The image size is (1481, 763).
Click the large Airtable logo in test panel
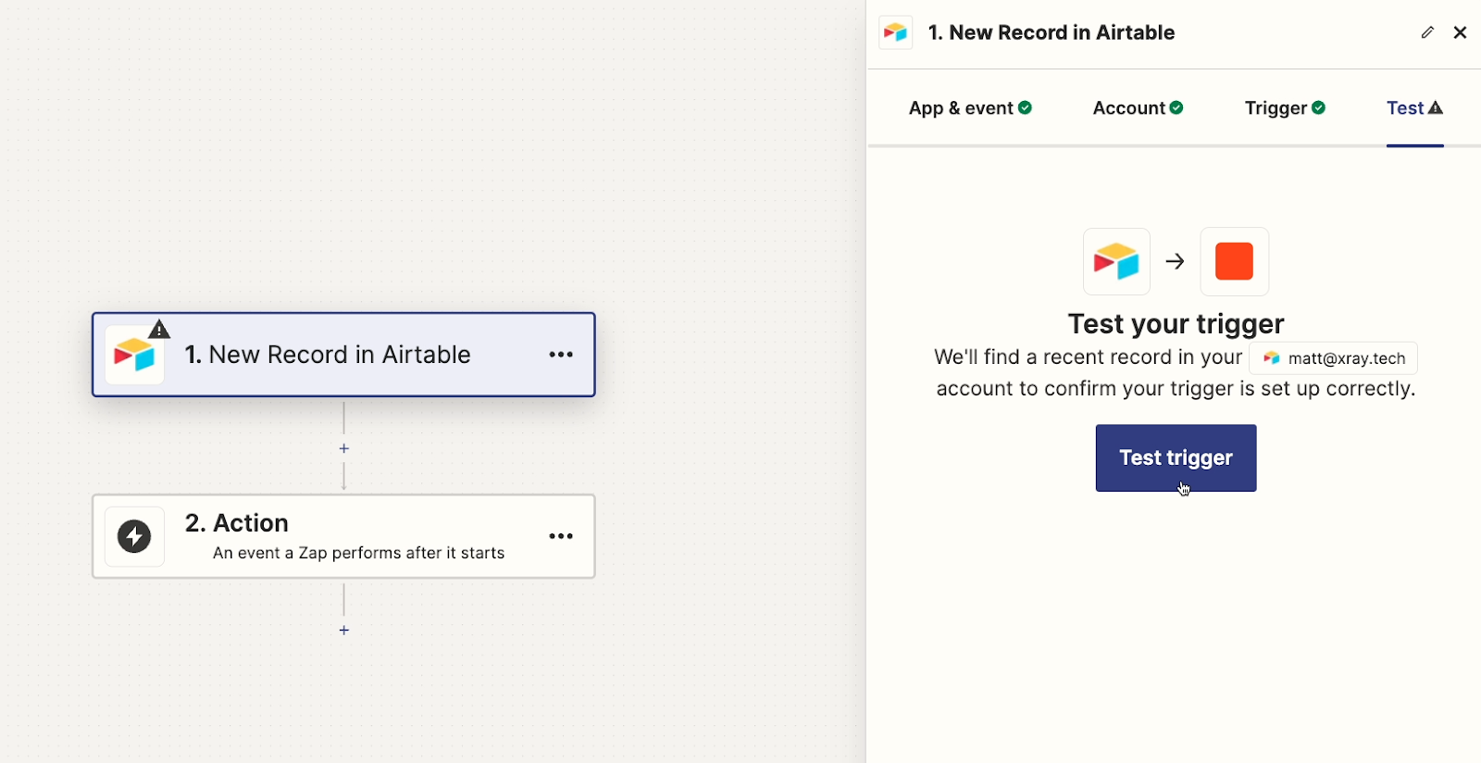click(1116, 261)
